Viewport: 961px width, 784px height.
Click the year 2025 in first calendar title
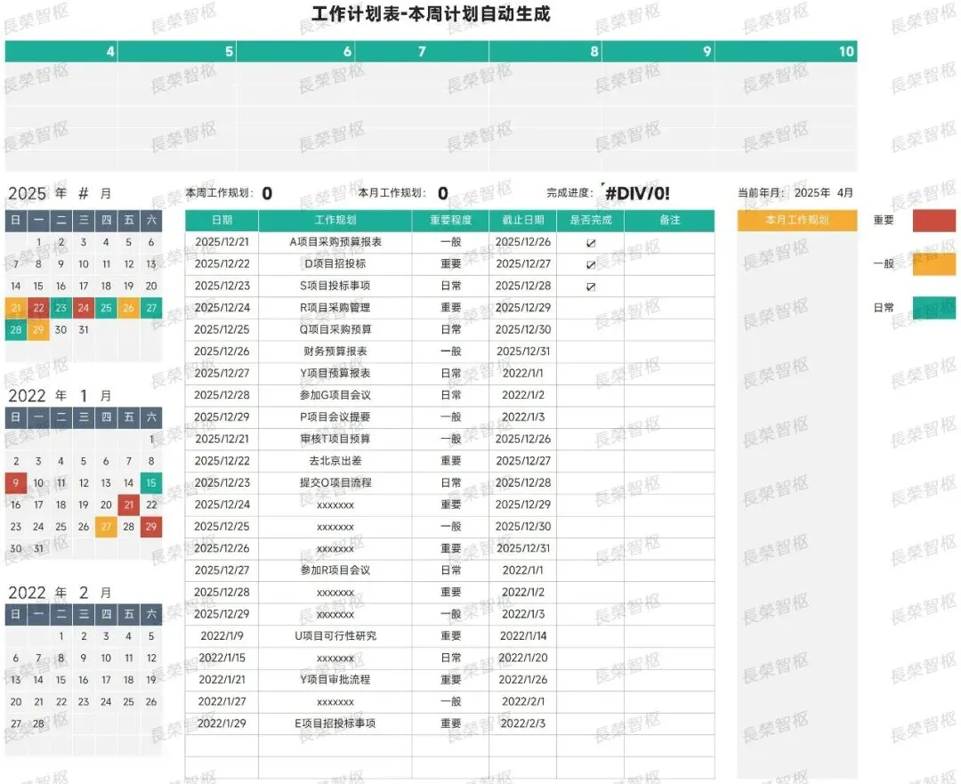tap(27, 194)
